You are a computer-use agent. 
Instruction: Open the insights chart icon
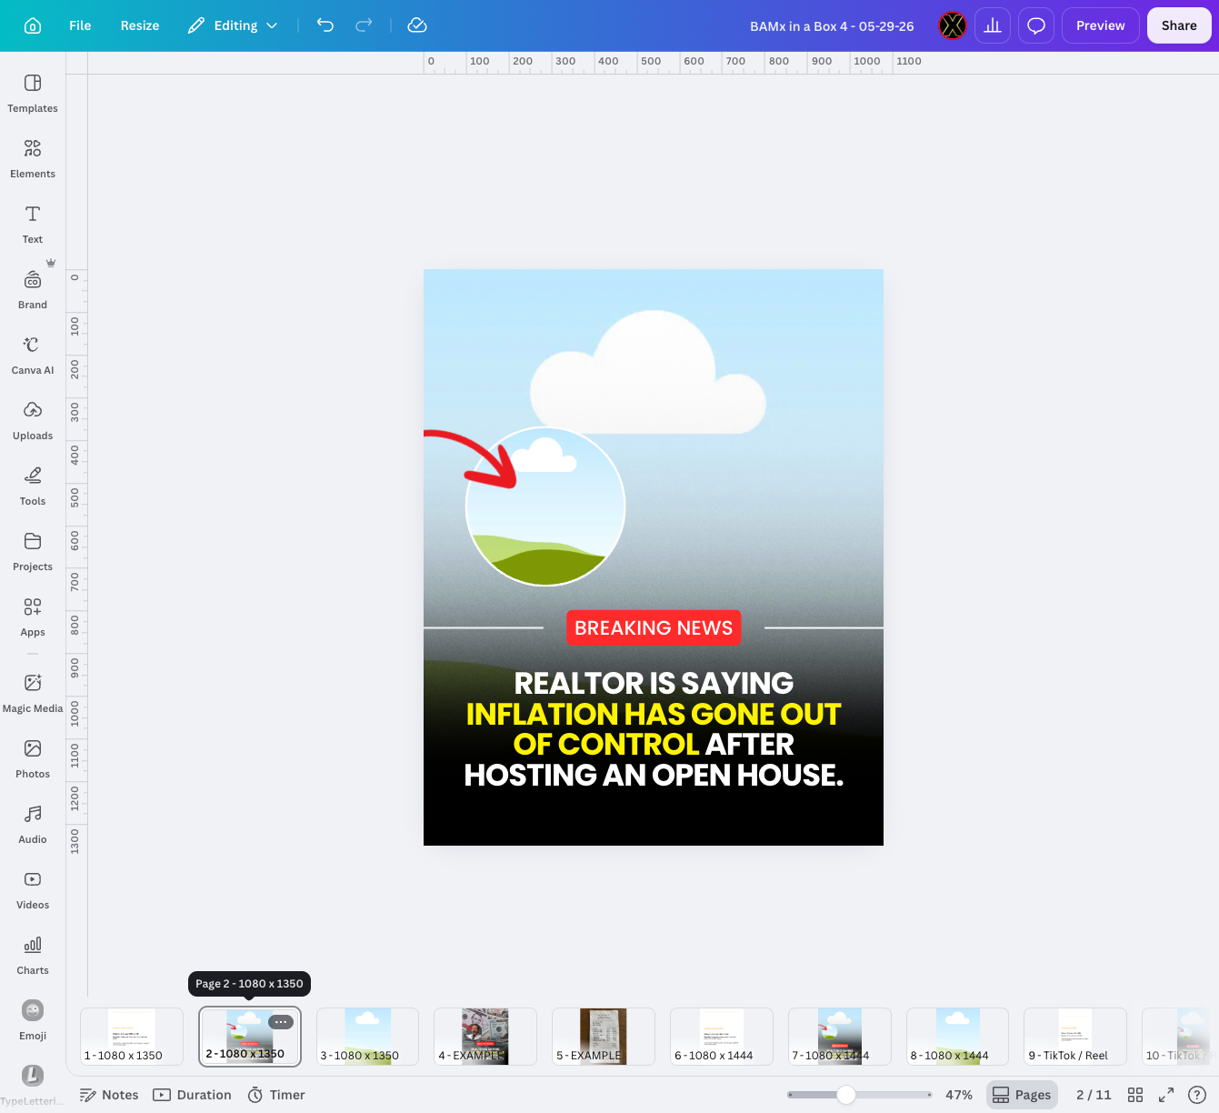(993, 25)
